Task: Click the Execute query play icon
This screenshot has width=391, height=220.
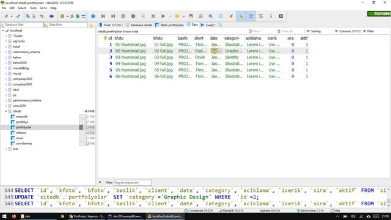Action: (163, 16)
